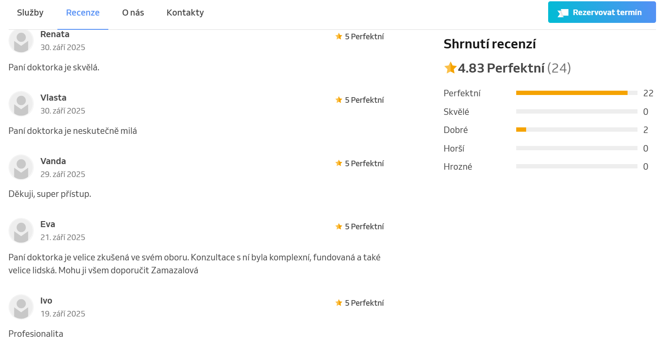The image size is (669, 345).
Task: Click the flag icon in Rezervovat termín
Action: coord(563,13)
